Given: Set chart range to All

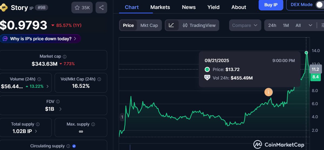Looking at the screenshot, I should pyautogui.click(x=298, y=25).
